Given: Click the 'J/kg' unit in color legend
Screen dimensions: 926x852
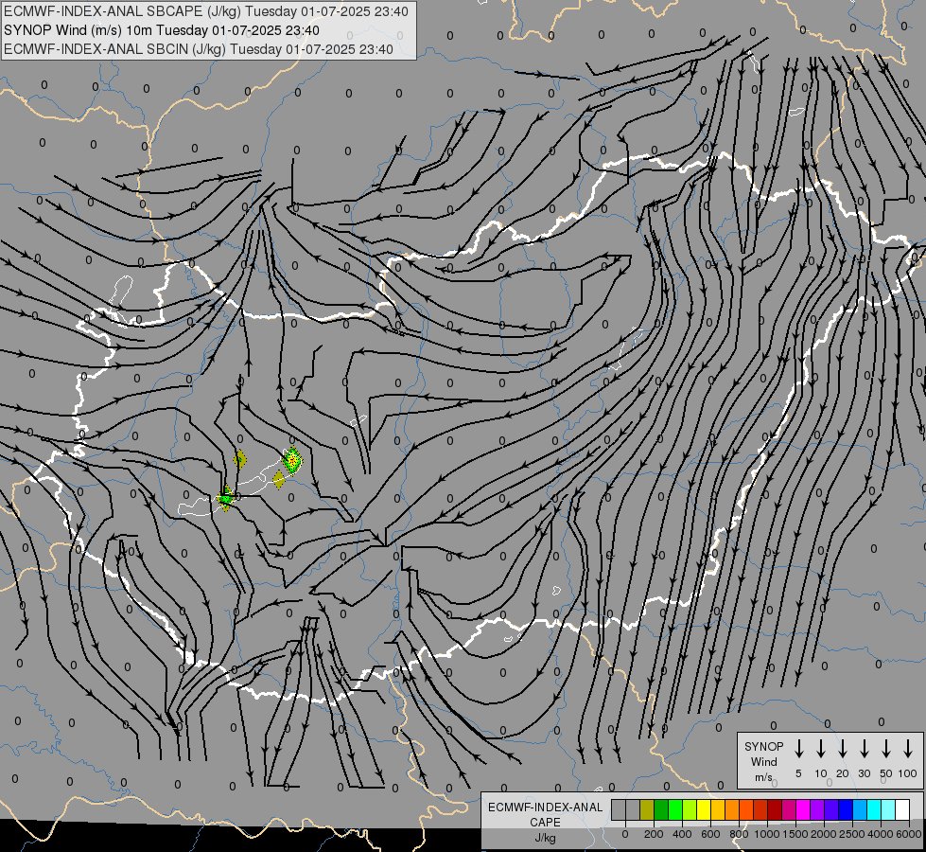Looking at the screenshot, I should tap(545, 838).
